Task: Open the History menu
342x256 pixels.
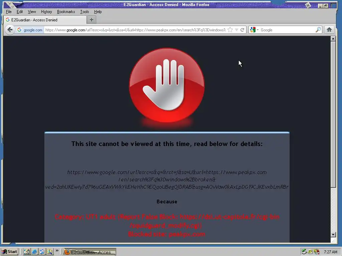Action: pyautogui.click(x=46, y=12)
